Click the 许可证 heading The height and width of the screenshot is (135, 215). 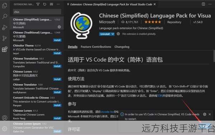pos(74,129)
